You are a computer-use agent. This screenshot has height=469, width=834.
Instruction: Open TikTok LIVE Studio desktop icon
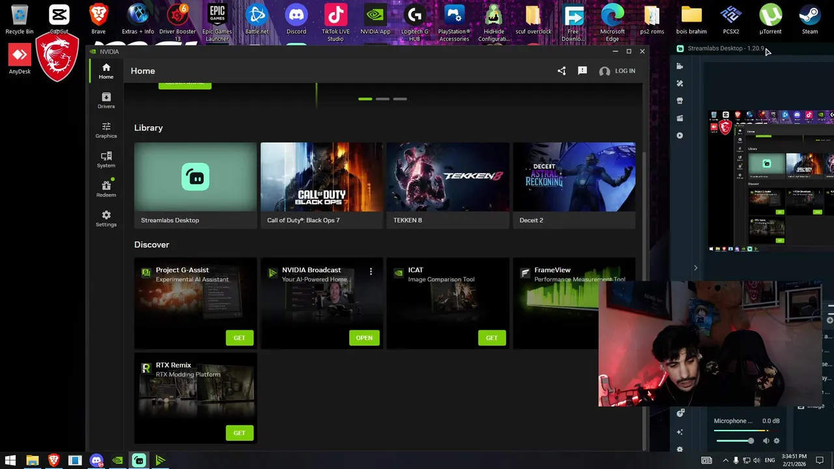(x=336, y=23)
